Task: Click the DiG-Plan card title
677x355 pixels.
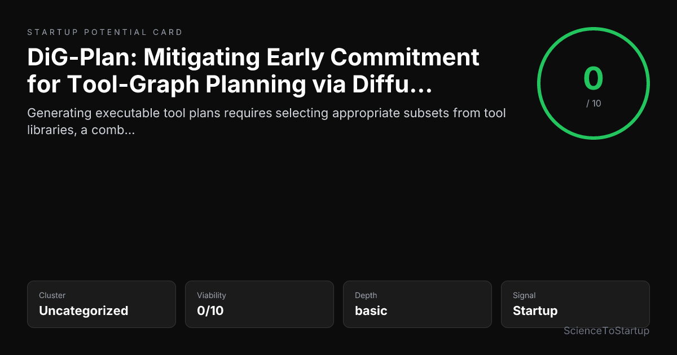Action: pyautogui.click(x=253, y=70)
